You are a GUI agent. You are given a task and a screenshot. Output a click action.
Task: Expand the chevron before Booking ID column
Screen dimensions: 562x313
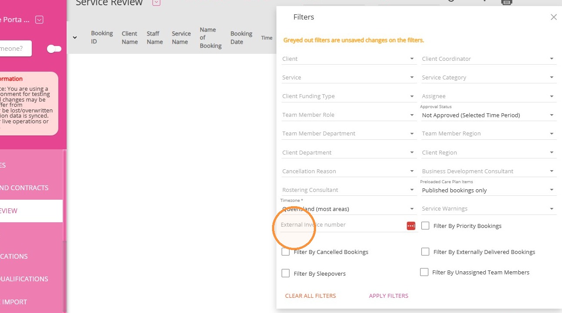74,37
